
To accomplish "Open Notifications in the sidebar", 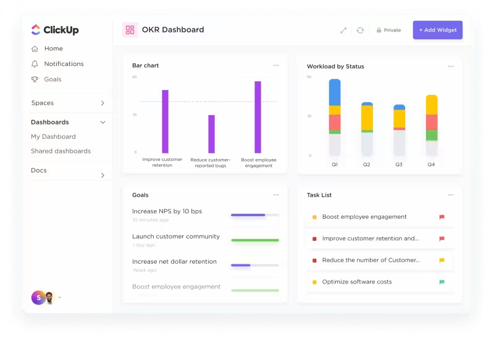I will (64, 64).
